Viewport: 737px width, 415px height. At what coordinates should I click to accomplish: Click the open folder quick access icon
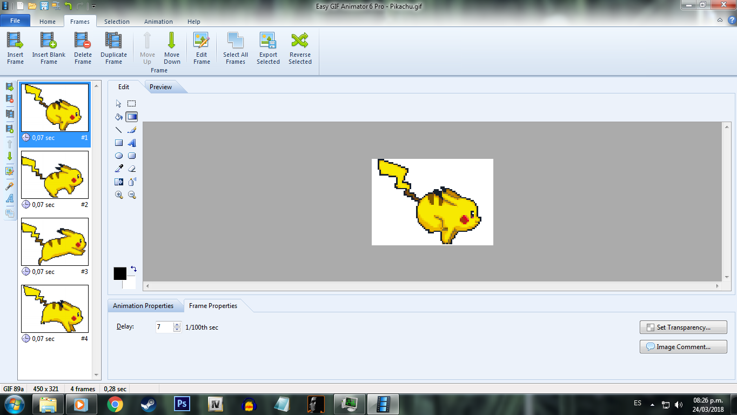tap(32, 6)
